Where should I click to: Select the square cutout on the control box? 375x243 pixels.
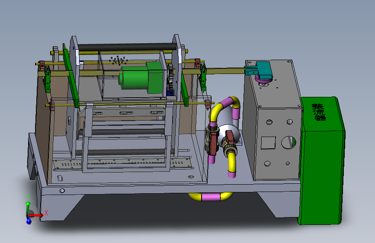(x=268, y=143)
